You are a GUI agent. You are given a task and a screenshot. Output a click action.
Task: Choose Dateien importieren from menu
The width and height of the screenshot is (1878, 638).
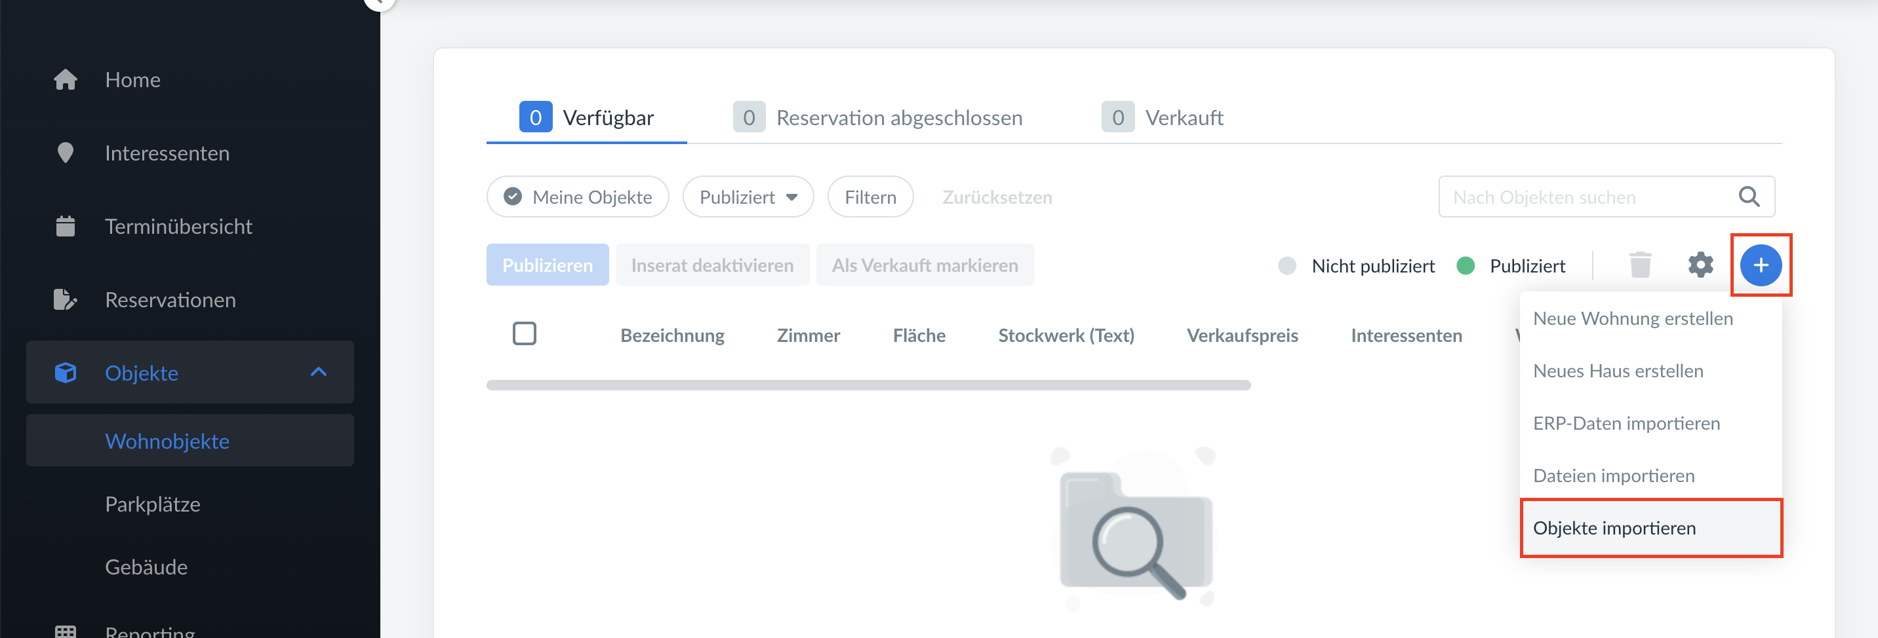(x=1650, y=476)
